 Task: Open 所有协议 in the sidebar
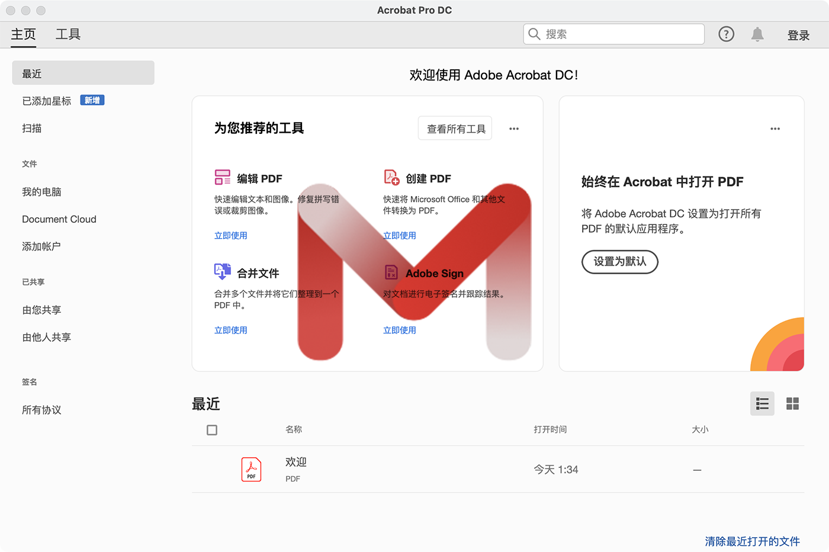click(x=41, y=410)
